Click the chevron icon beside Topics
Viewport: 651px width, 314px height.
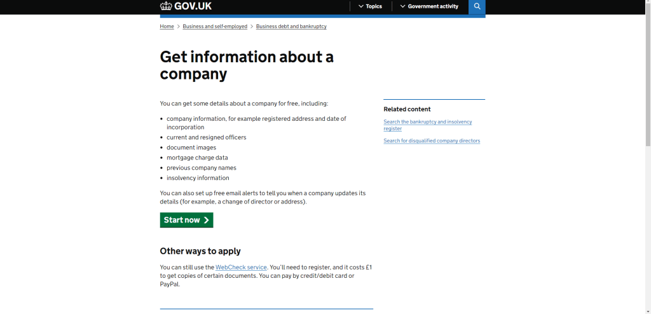pyautogui.click(x=361, y=6)
